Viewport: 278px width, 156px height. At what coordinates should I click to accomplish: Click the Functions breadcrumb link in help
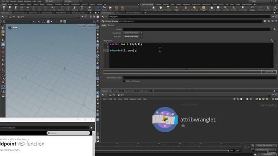pyautogui.click(x=22, y=140)
